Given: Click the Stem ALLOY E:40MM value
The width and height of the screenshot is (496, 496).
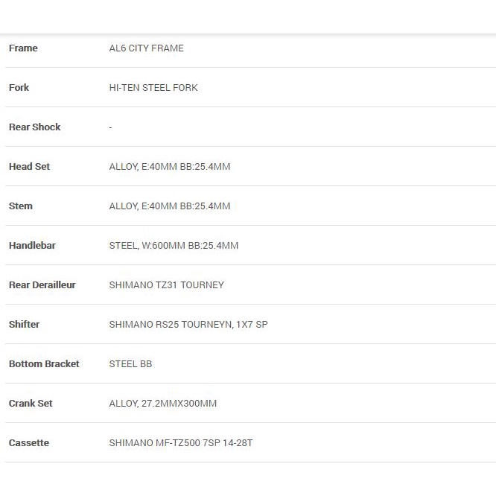Looking at the screenshot, I should coord(170,206).
